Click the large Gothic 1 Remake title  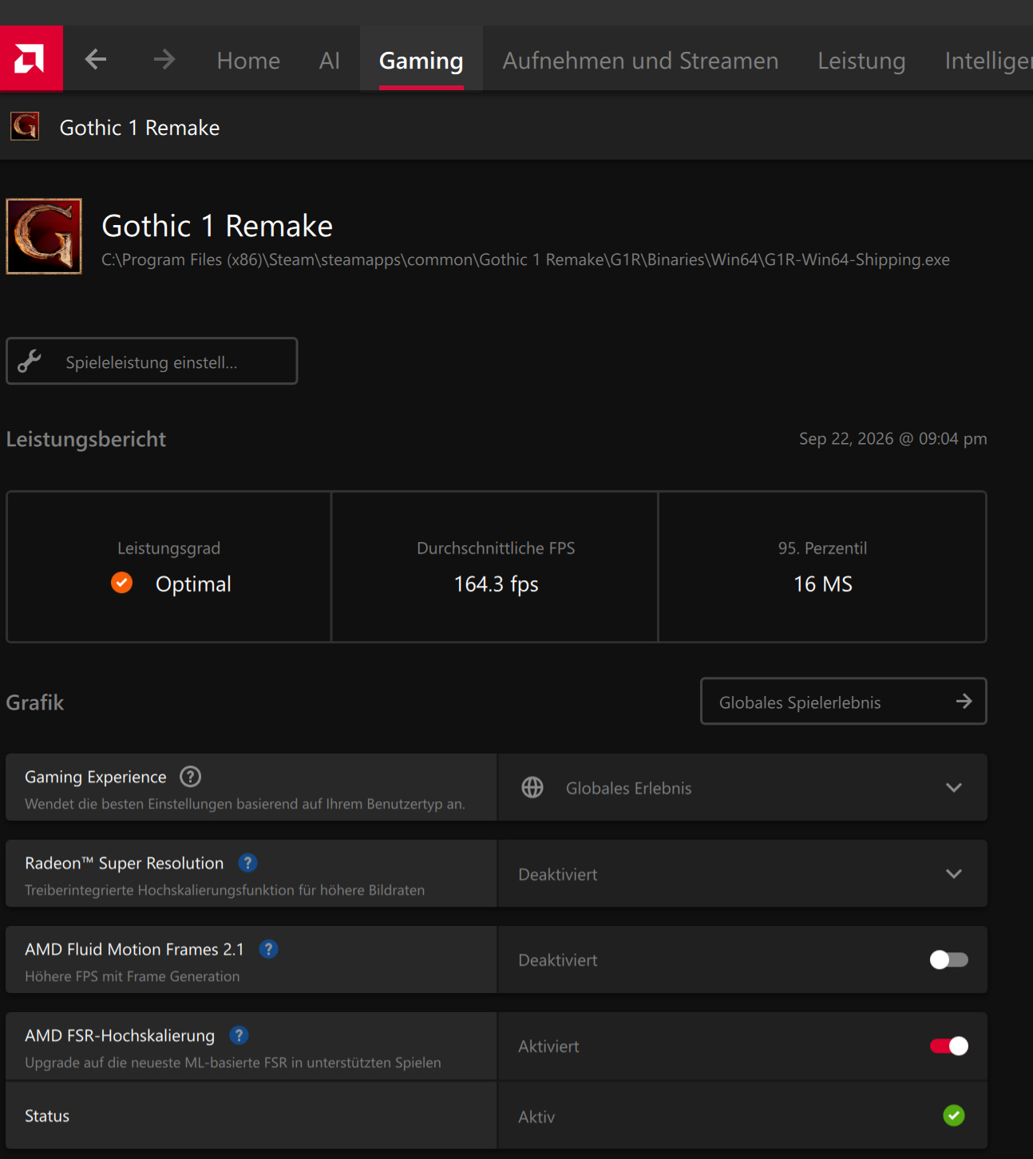pyautogui.click(x=217, y=226)
